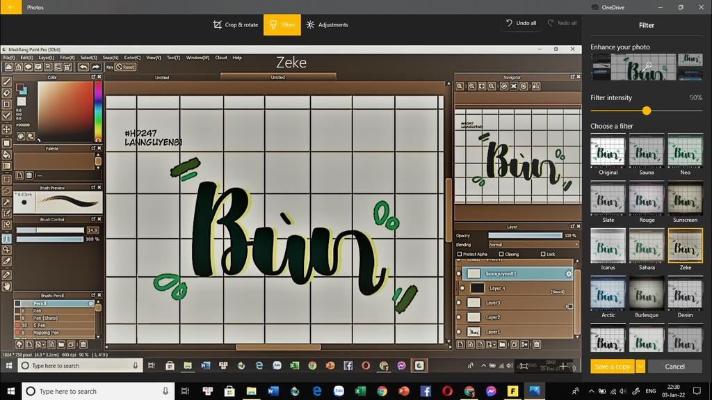Tick the Clipping checkbox
Image resolution: width=712 pixels, height=400 pixels.
pyautogui.click(x=501, y=254)
